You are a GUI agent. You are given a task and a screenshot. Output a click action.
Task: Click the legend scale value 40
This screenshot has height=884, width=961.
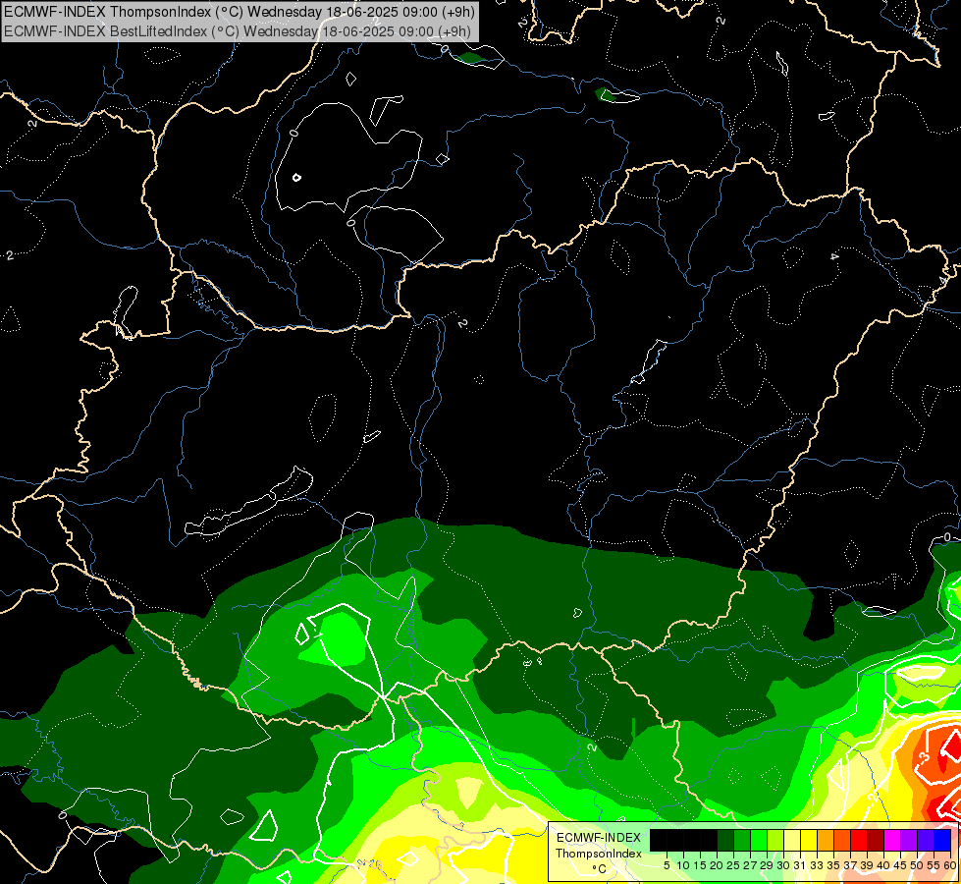click(884, 865)
